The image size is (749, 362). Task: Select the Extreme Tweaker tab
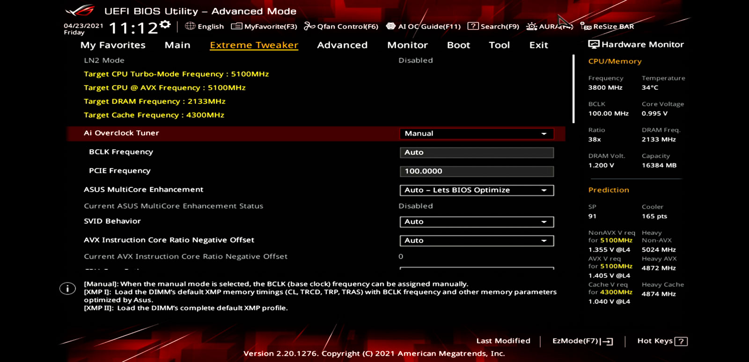254,45
